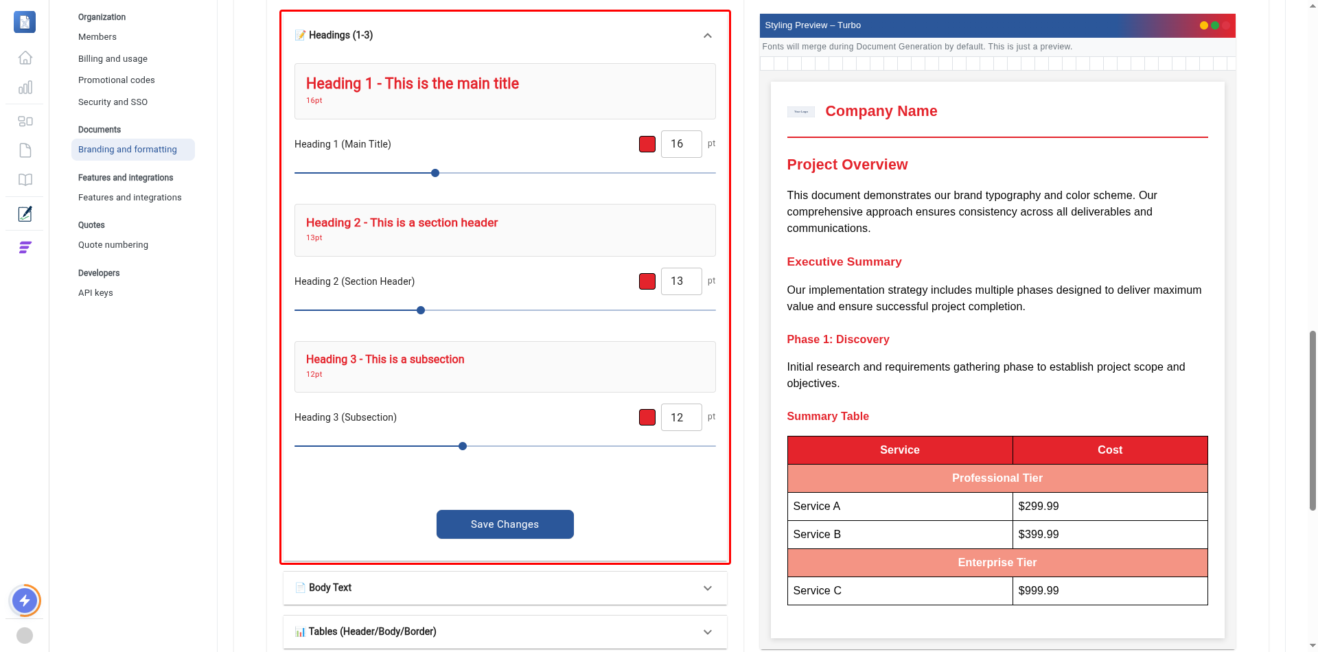
Task: Launch the lightning bolt quick action button
Action: (x=25, y=601)
